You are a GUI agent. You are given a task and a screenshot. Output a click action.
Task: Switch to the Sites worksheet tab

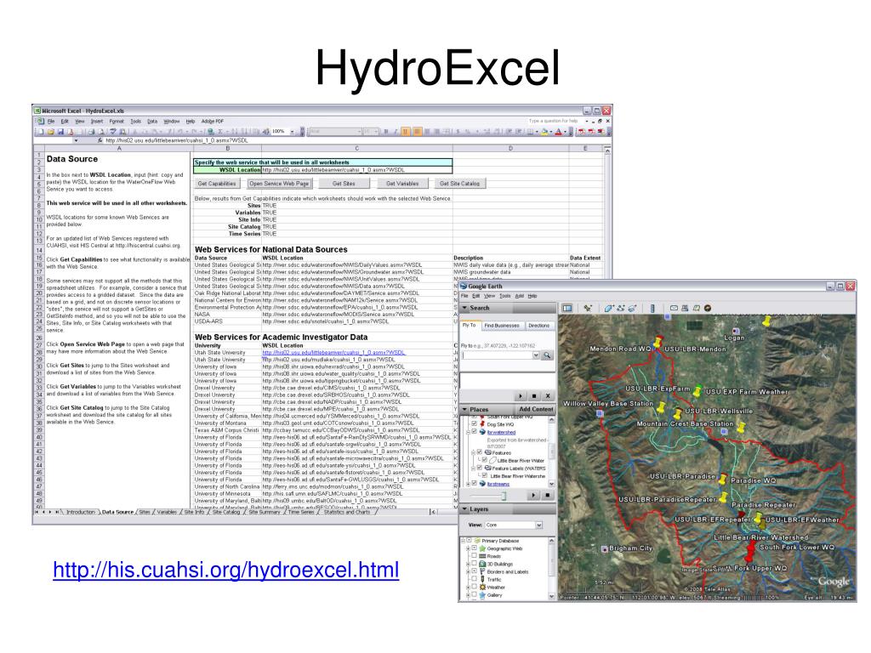click(145, 512)
